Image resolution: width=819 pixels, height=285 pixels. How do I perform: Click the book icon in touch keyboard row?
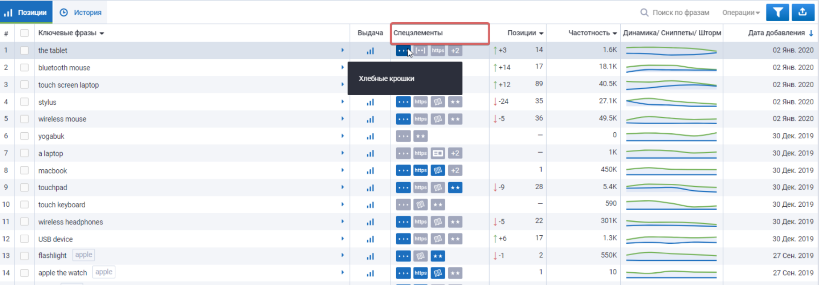[x=420, y=205]
